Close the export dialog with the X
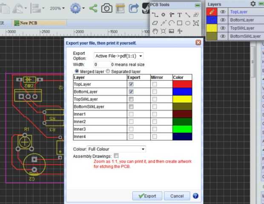Image resolution: width=264 pixels, height=204 pixels. tap(198, 42)
